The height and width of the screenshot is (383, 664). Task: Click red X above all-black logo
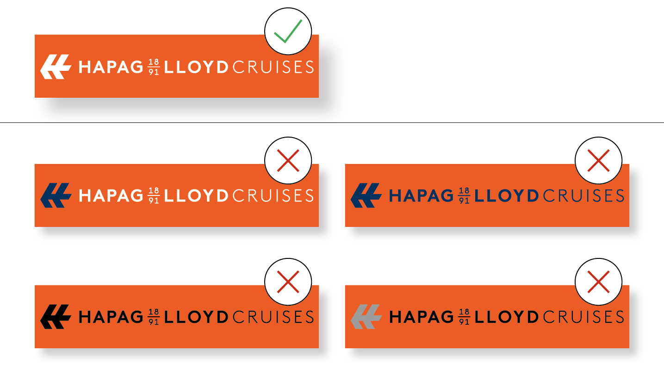pos(288,282)
